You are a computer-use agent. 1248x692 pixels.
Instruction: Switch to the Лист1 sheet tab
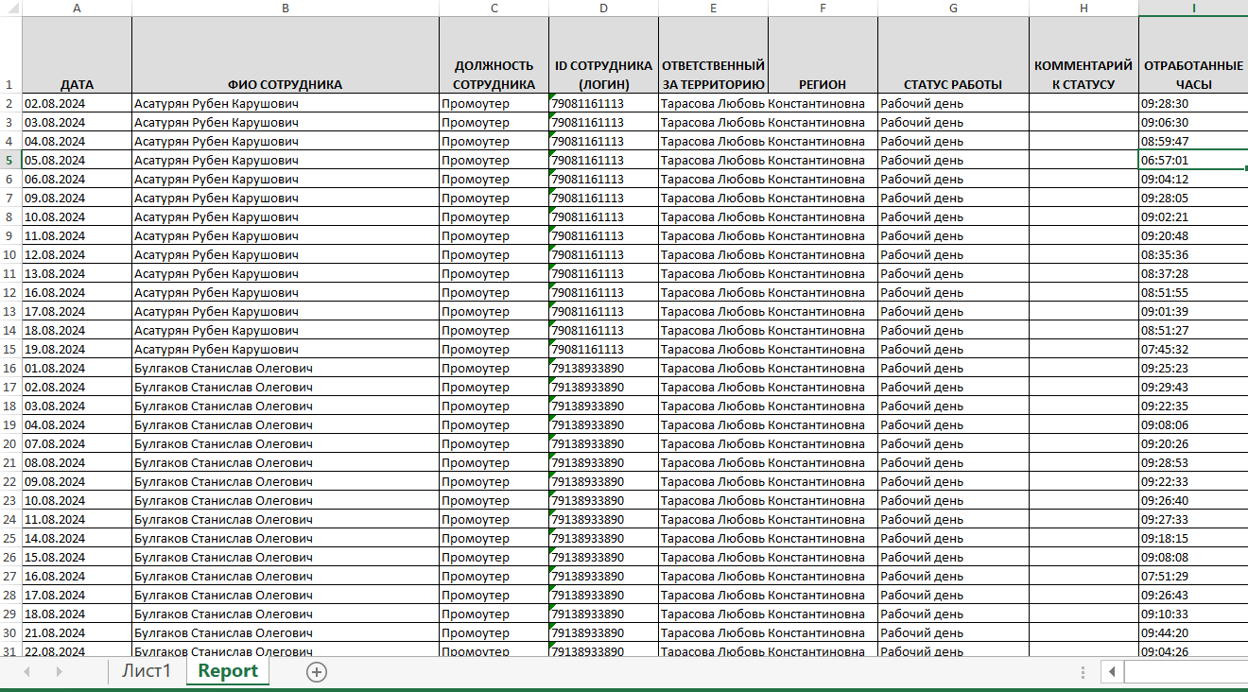click(147, 670)
